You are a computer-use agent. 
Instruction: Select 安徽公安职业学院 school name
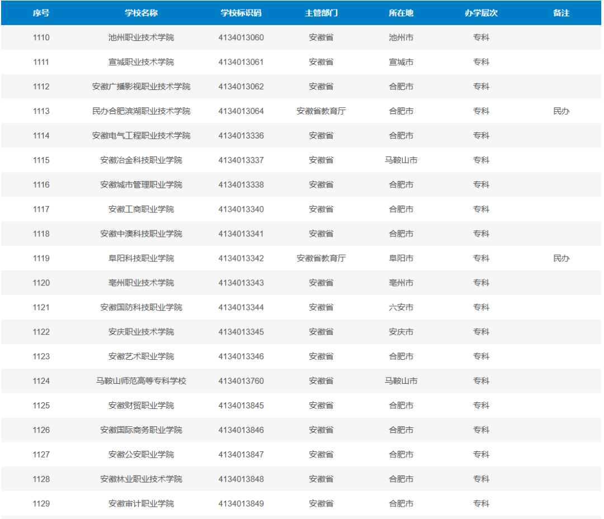[x=141, y=455]
